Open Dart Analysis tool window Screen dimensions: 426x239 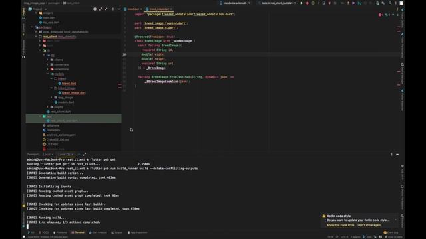(98, 232)
